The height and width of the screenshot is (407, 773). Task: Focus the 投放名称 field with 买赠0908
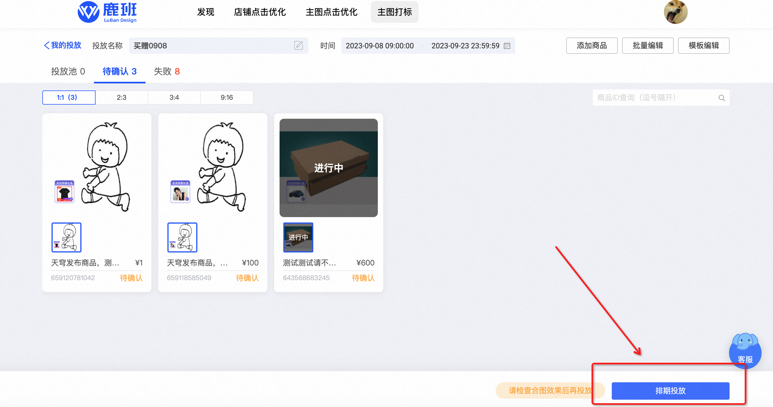pos(218,46)
